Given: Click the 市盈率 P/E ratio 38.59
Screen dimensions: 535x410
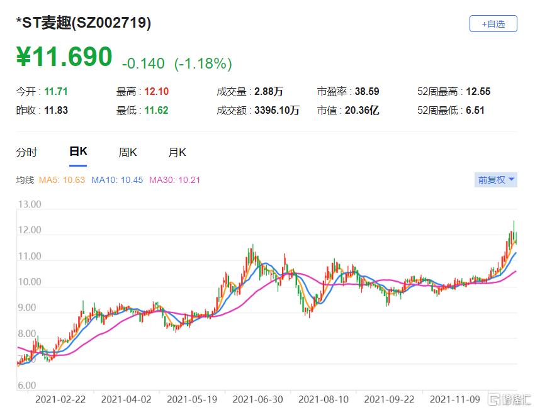Looking at the screenshot, I should coord(367,91).
